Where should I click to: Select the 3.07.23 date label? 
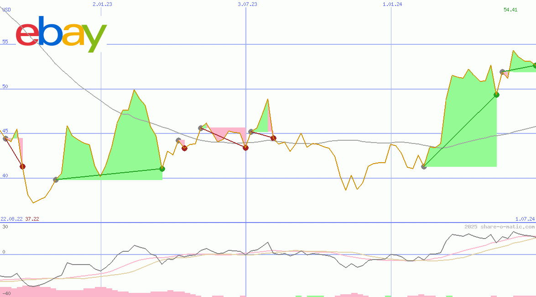pyautogui.click(x=248, y=4)
